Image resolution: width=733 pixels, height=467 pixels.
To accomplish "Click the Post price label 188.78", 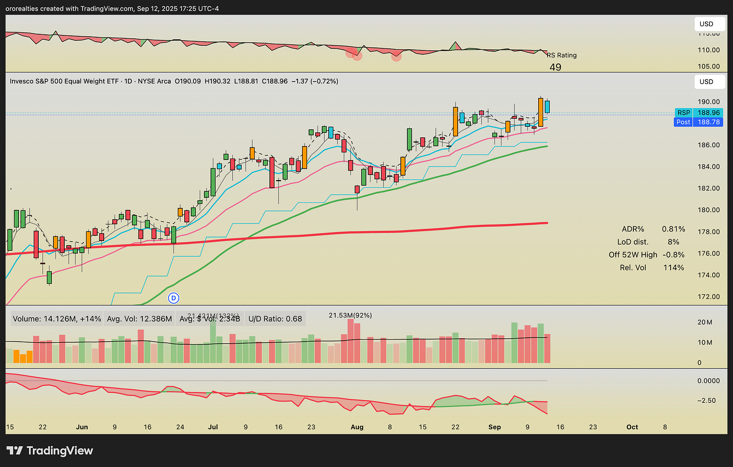I will 699,122.
